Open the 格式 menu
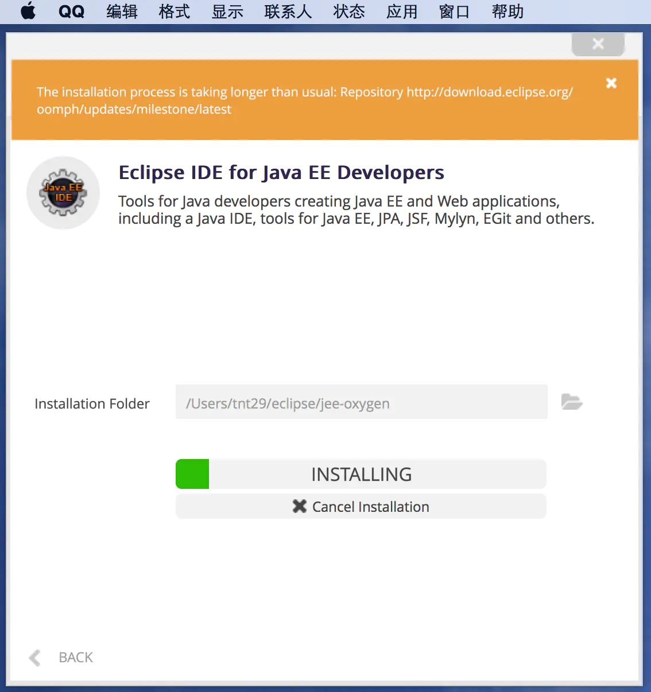The width and height of the screenshot is (651, 692). point(175,11)
